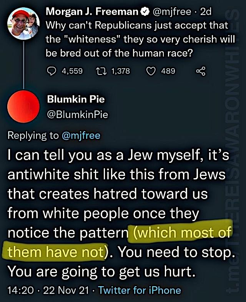The height and width of the screenshot is (302, 246).
Task: Click the @BlumkinPie handle
Action: [x=78, y=115]
